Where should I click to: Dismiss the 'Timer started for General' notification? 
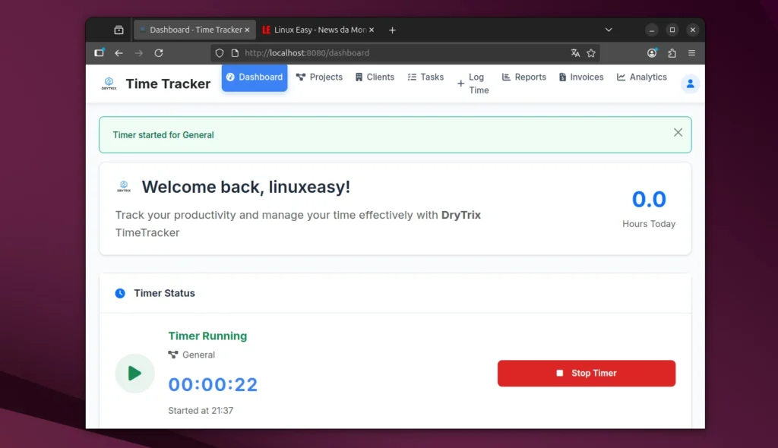(x=678, y=131)
